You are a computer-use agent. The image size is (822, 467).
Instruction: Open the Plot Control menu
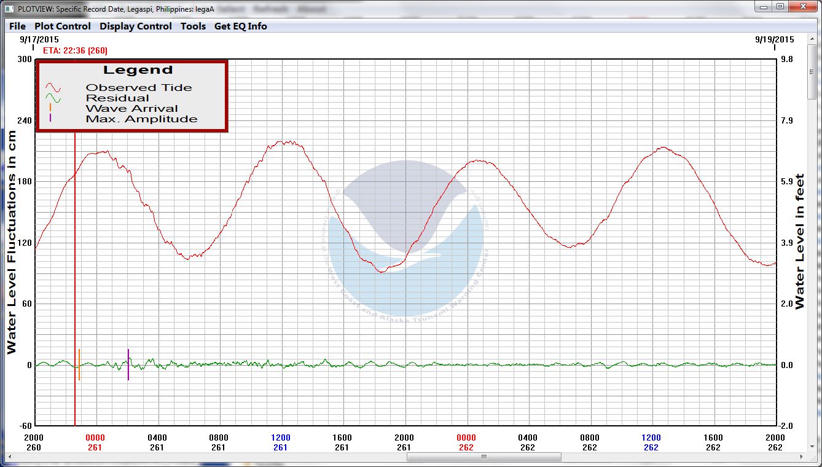62,26
